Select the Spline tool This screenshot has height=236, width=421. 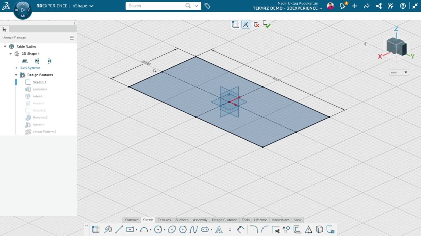(193, 229)
